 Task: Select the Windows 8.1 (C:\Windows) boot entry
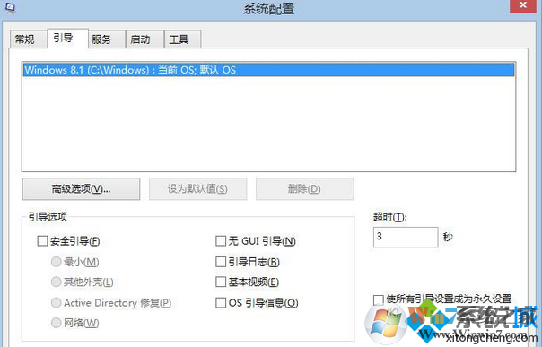(268, 70)
